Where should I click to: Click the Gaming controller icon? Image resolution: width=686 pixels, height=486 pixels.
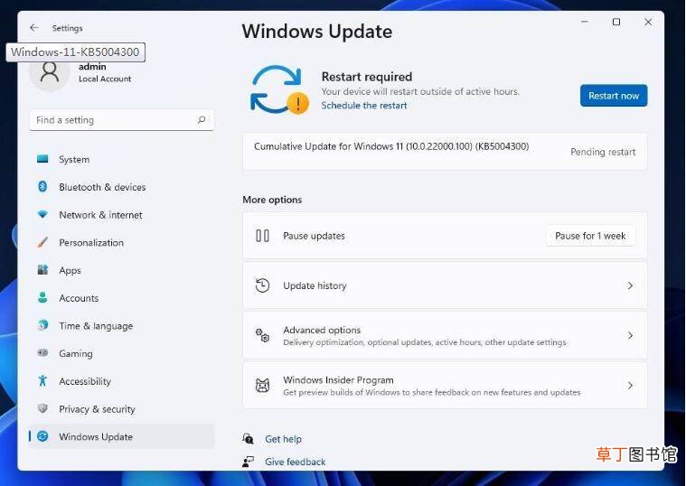42,352
